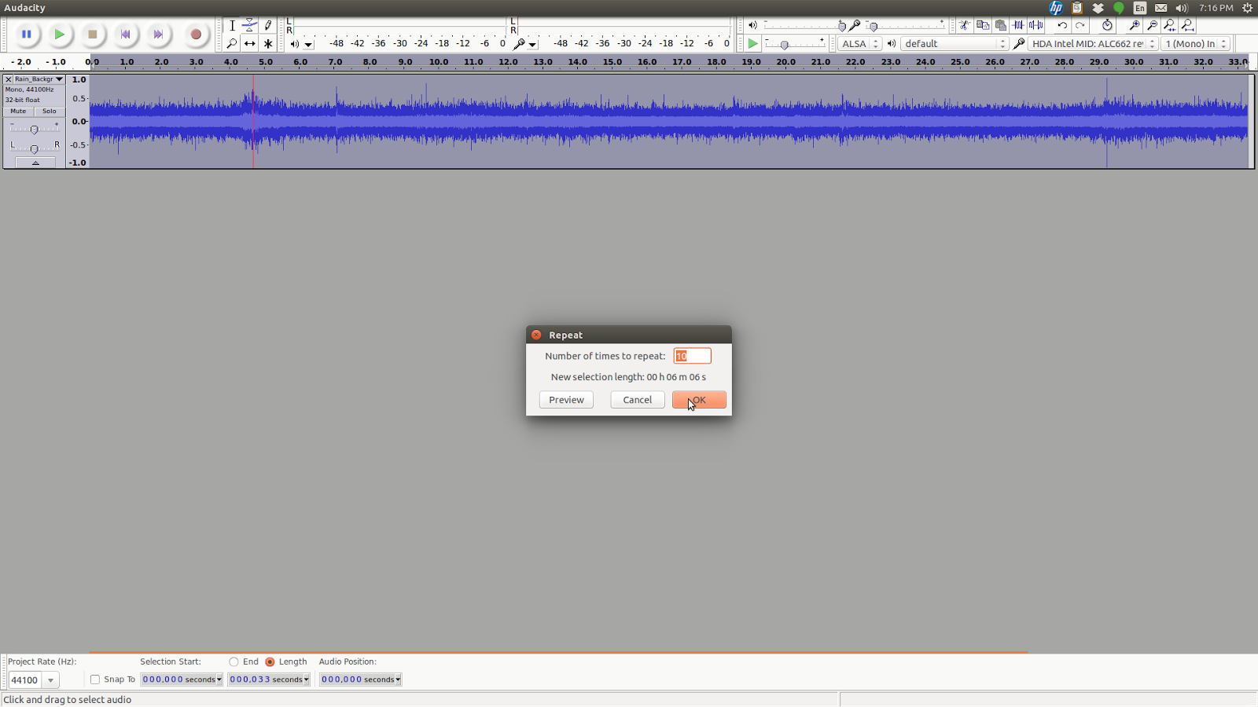Close the Repeat dialog

[536, 335]
